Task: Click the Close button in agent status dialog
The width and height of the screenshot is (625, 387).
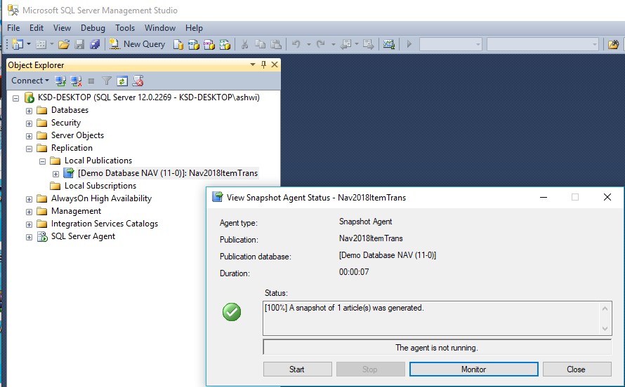Action: tap(576, 369)
